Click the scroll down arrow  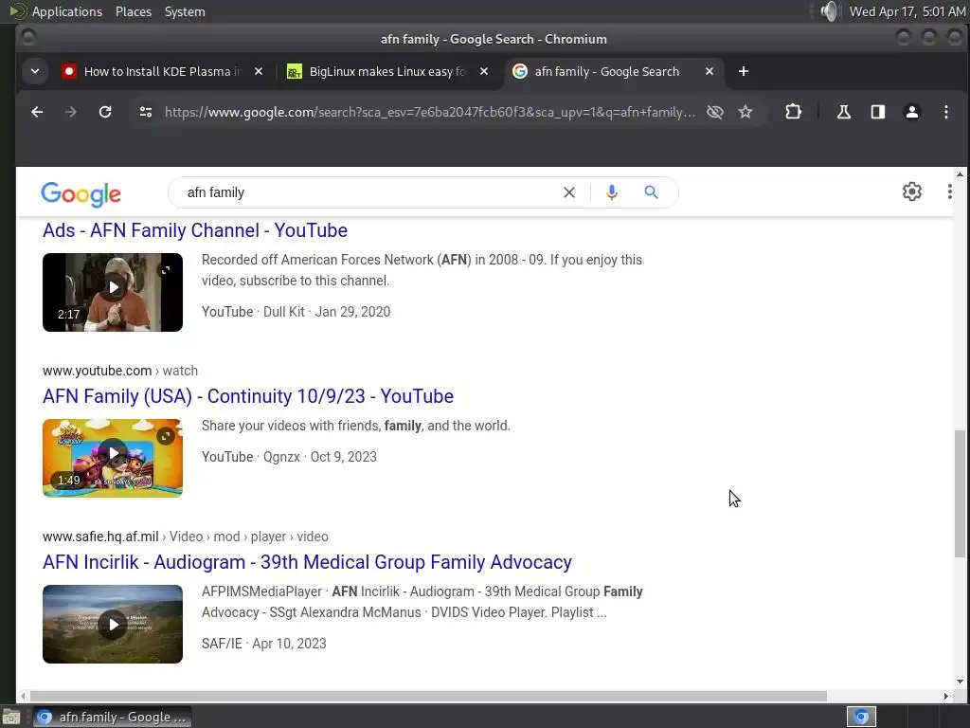[x=960, y=682]
